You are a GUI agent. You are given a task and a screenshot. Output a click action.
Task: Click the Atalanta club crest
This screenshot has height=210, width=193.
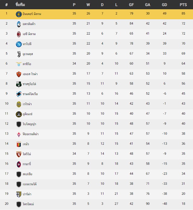19,24
